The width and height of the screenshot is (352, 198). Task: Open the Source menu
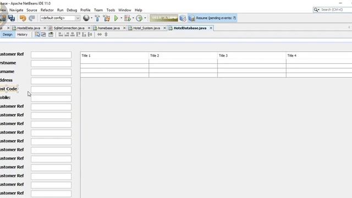click(32, 10)
